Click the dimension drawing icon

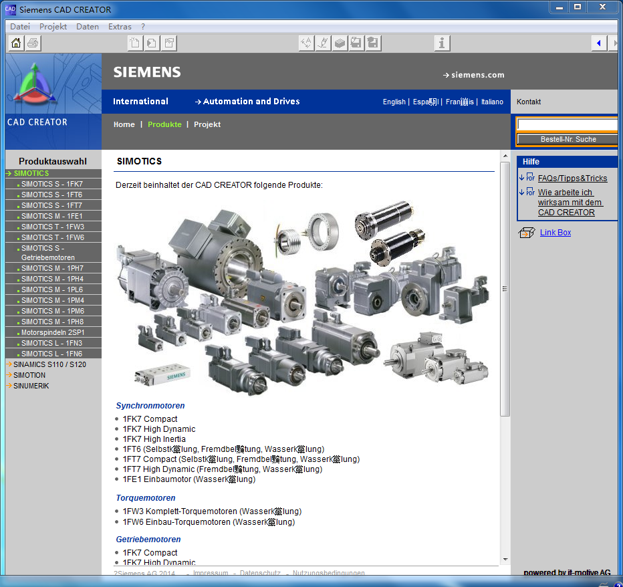click(306, 43)
